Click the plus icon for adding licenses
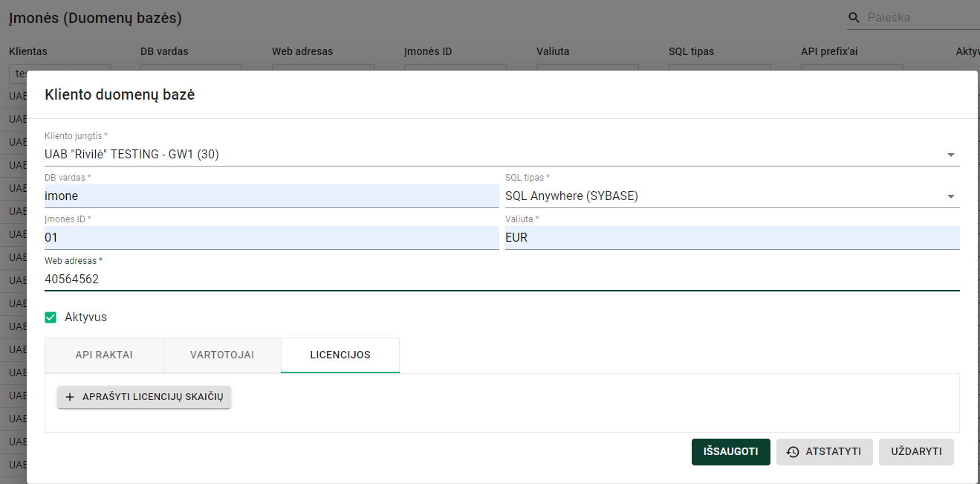 click(x=70, y=397)
